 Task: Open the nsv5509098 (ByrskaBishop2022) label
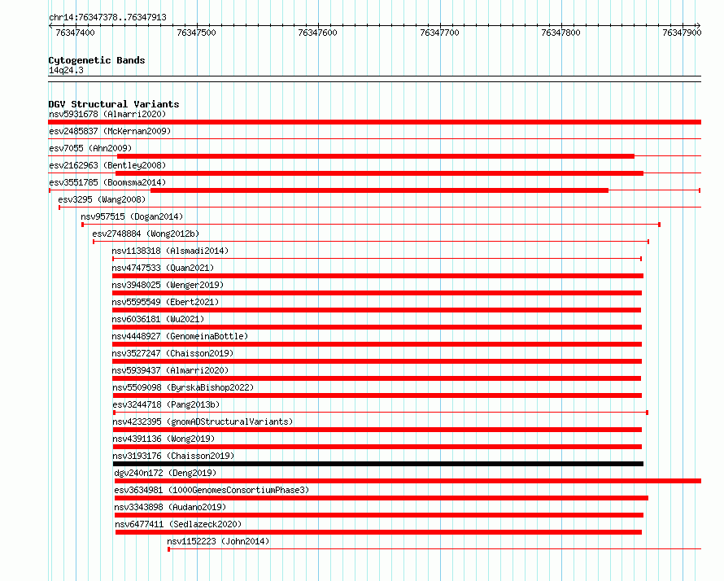coord(183,387)
